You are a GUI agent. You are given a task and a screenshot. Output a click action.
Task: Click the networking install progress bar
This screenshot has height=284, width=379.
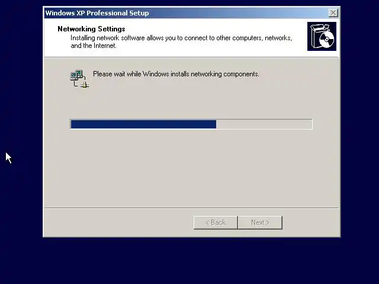(x=191, y=124)
